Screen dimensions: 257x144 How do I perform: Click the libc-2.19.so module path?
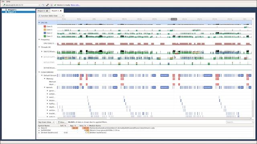coord(104,130)
